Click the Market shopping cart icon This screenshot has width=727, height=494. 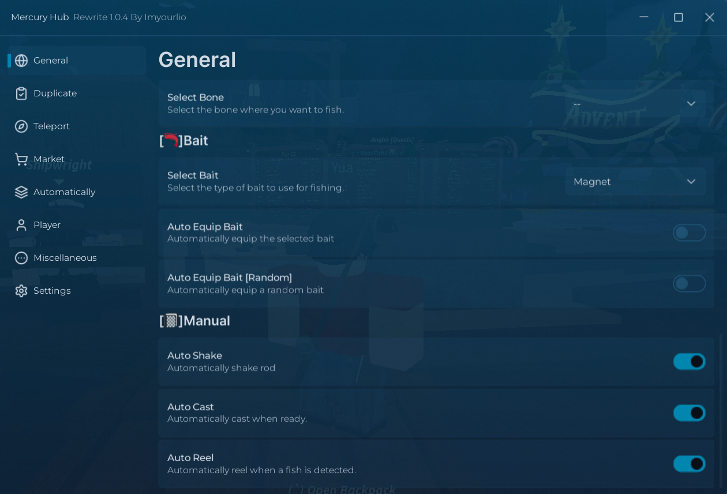(21, 159)
